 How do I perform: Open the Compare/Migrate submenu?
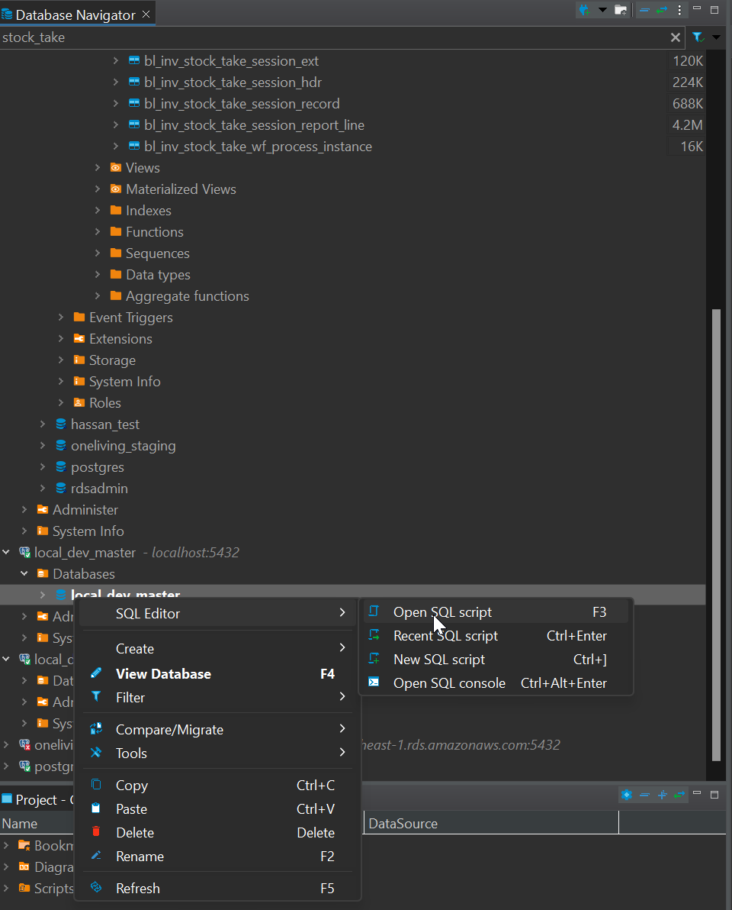tap(218, 730)
